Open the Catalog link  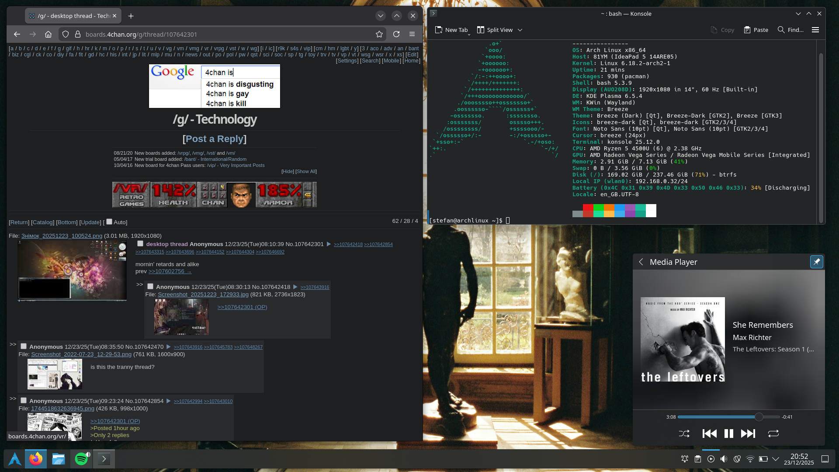[43, 222]
